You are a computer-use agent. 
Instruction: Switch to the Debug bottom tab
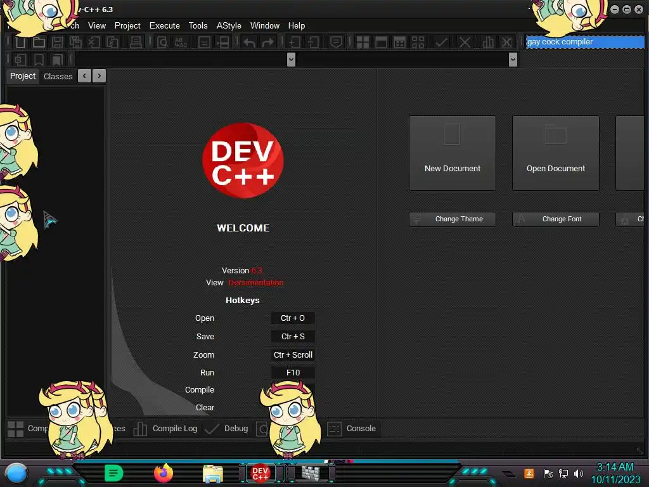(227, 429)
